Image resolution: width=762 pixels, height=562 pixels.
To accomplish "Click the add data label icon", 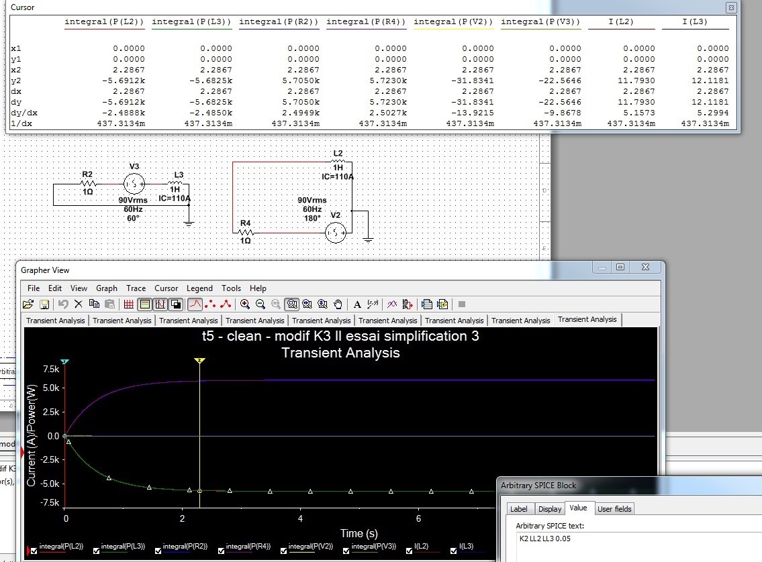I will 373,304.
